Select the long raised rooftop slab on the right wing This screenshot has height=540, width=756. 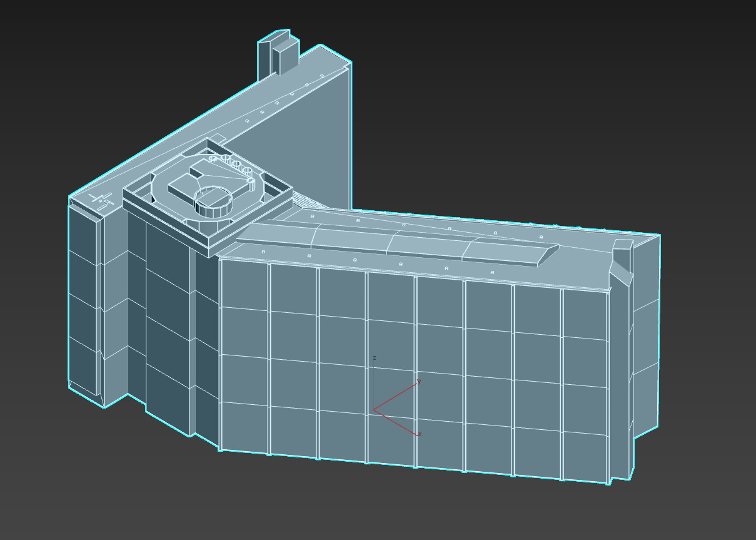coord(397,243)
